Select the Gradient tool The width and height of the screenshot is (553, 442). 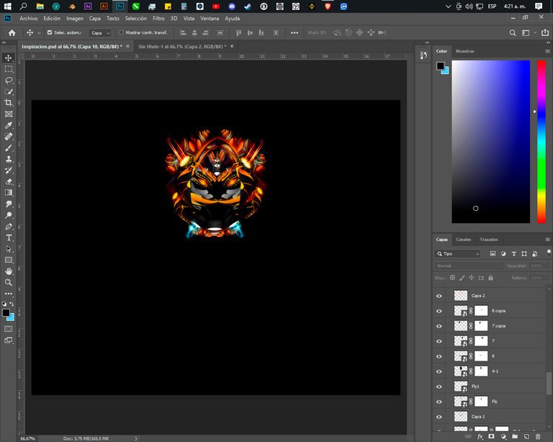9,193
